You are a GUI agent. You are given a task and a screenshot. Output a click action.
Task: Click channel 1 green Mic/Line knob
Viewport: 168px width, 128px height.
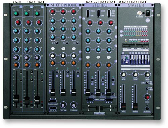click(x=16, y=13)
